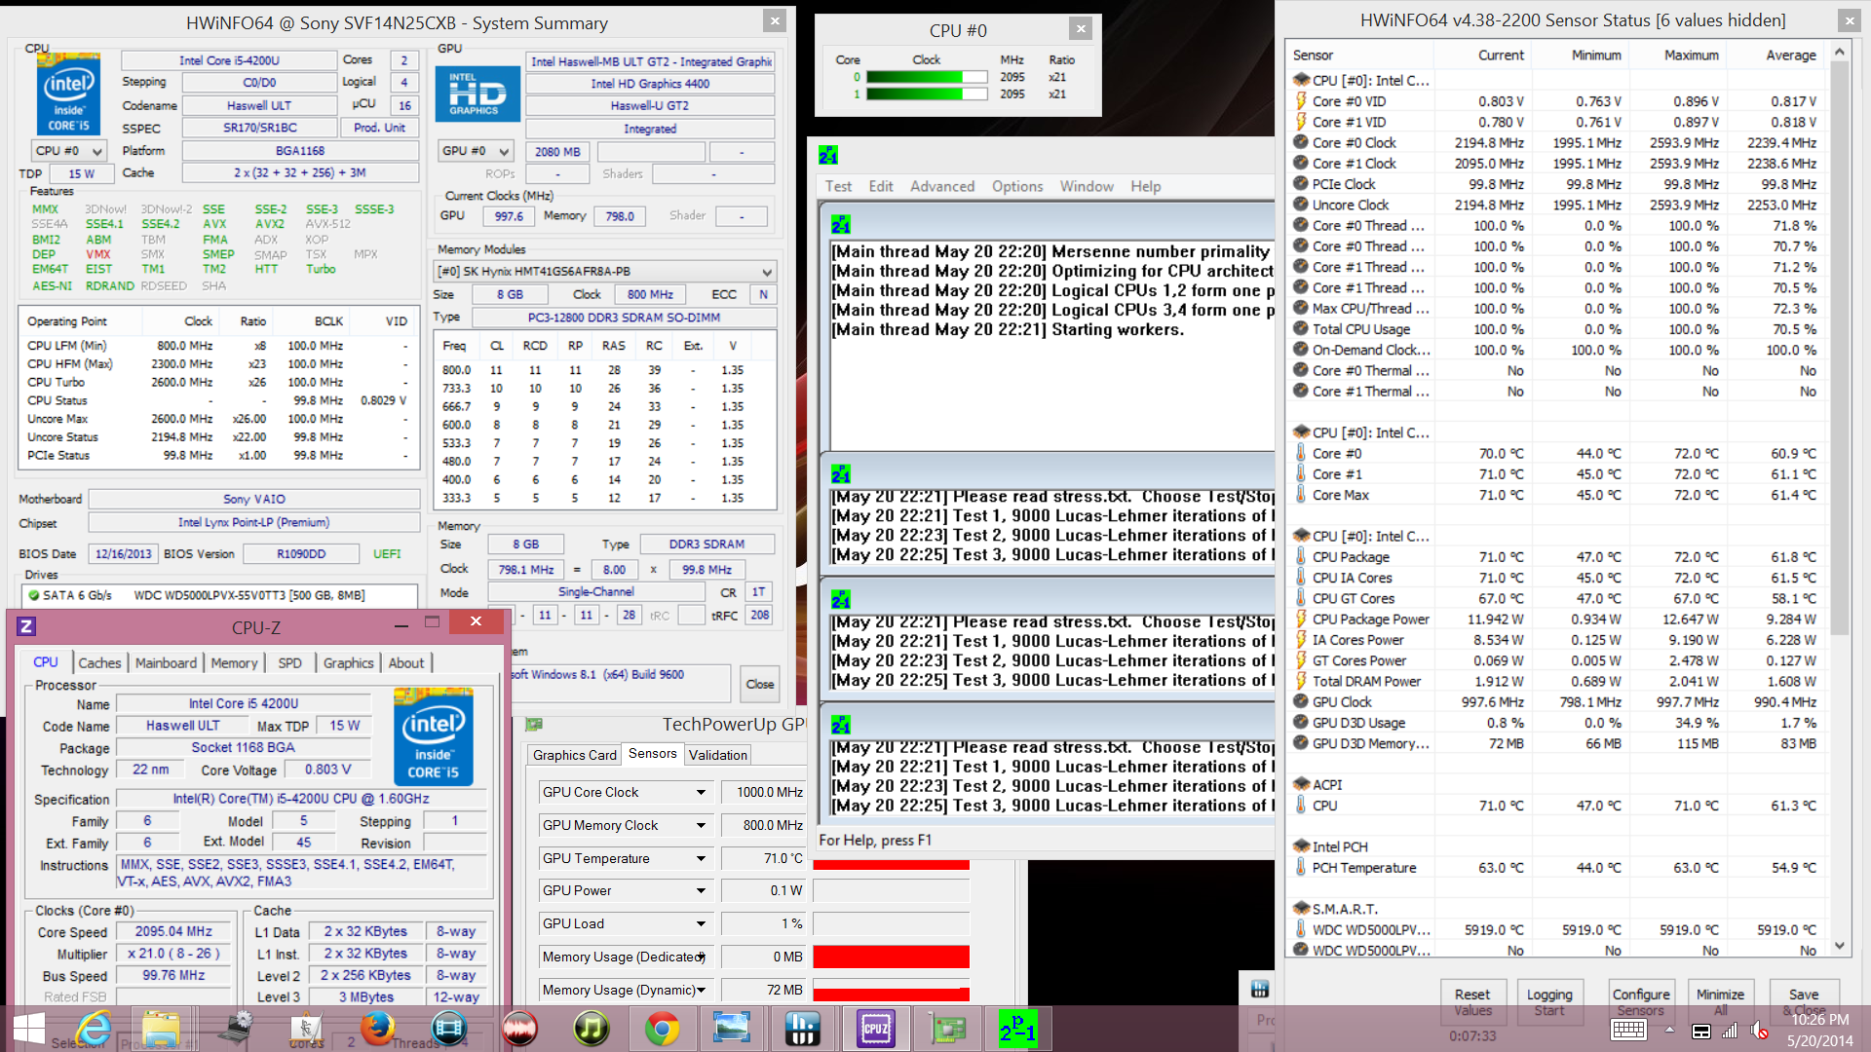Open the Test menu in Prime95

pyautogui.click(x=838, y=187)
